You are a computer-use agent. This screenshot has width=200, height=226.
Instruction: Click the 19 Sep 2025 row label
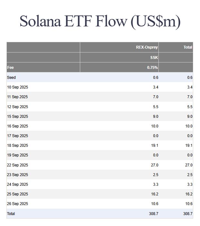(x=17, y=155)
